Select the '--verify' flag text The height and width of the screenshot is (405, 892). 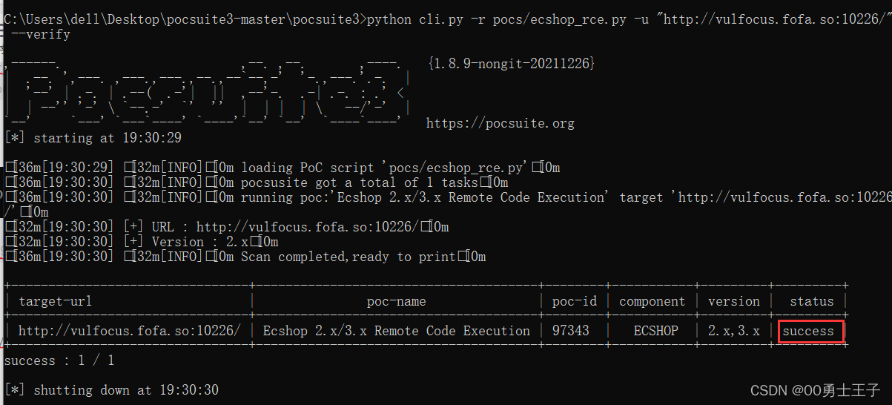point(42,34)
